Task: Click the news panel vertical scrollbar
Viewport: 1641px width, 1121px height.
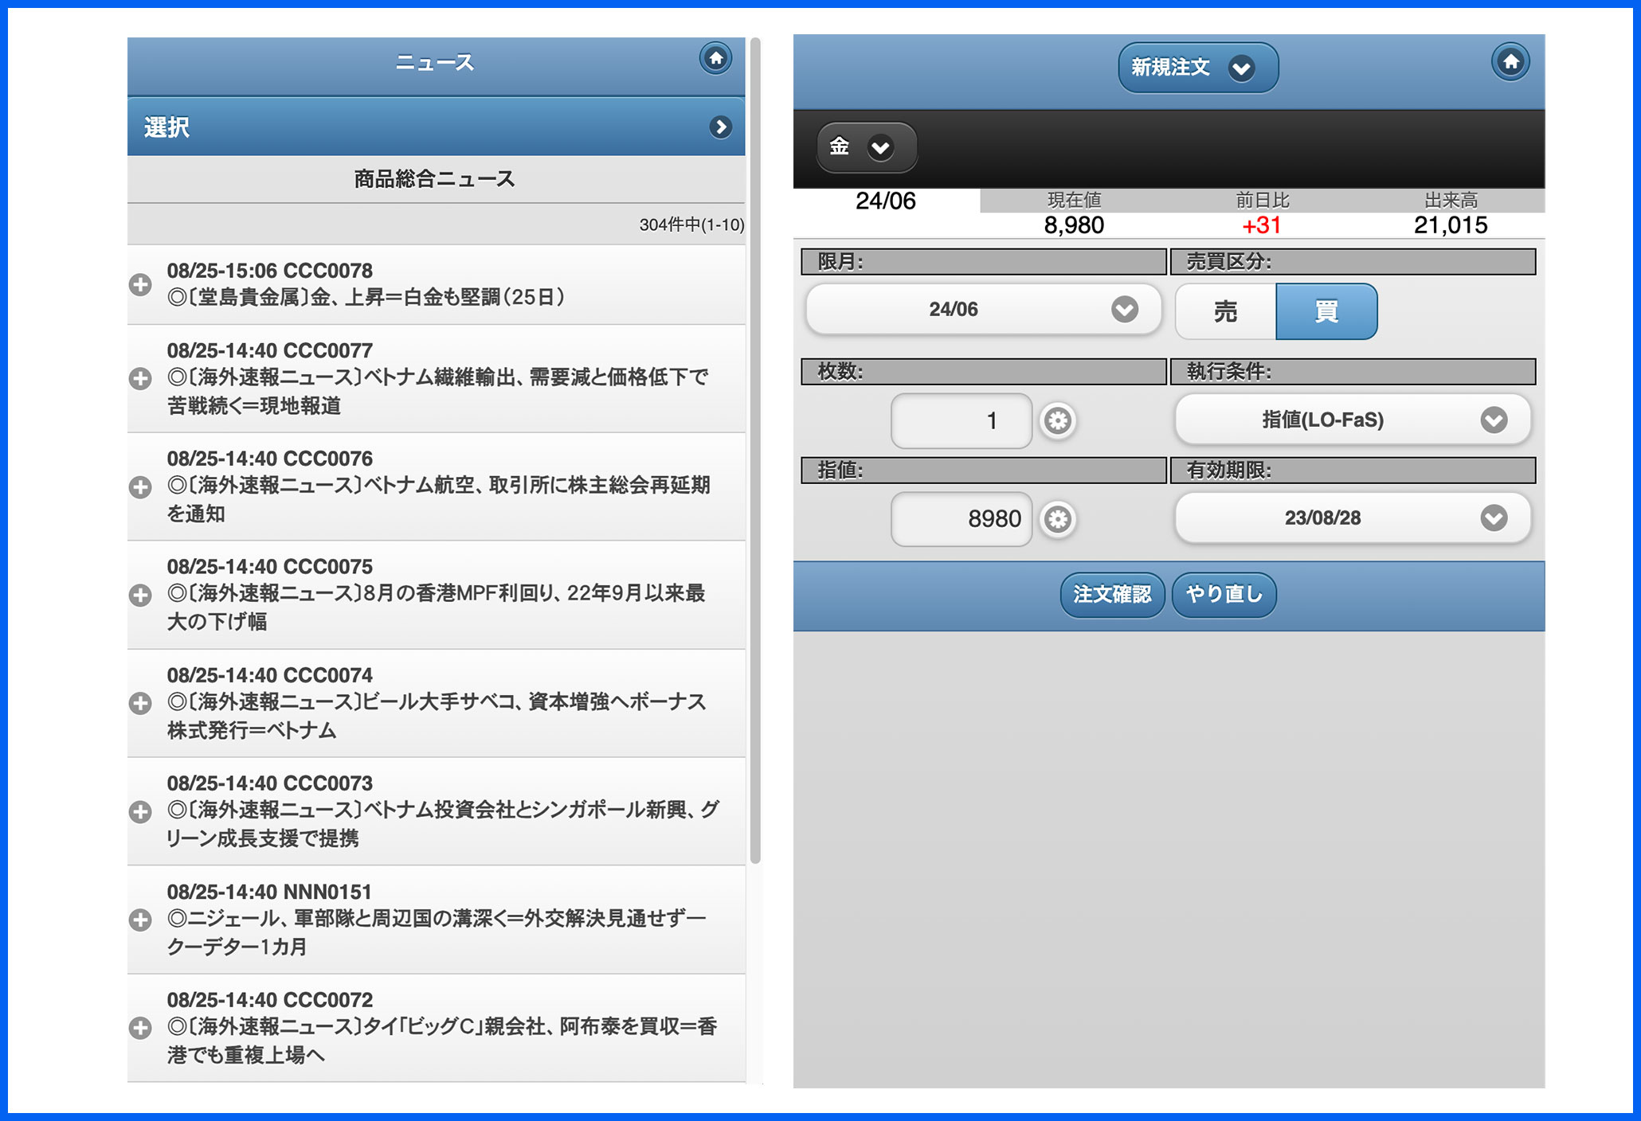Action: pos(755,451)
